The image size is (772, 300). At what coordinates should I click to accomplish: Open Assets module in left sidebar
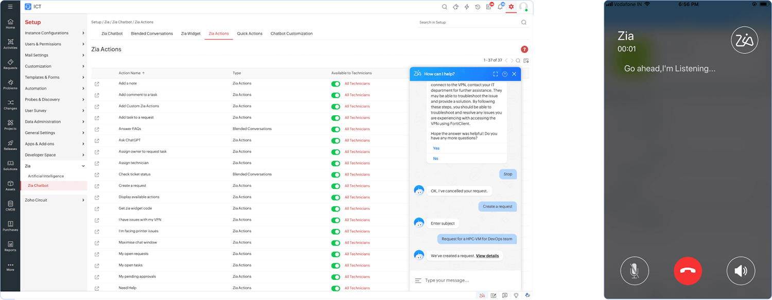tap(10, 185)
